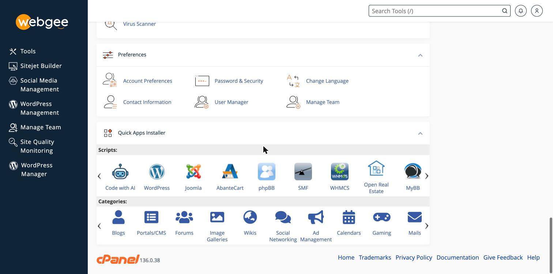Show more categories with the right arrow
This screenshot has width=553, height=274.
click(426, 226)
